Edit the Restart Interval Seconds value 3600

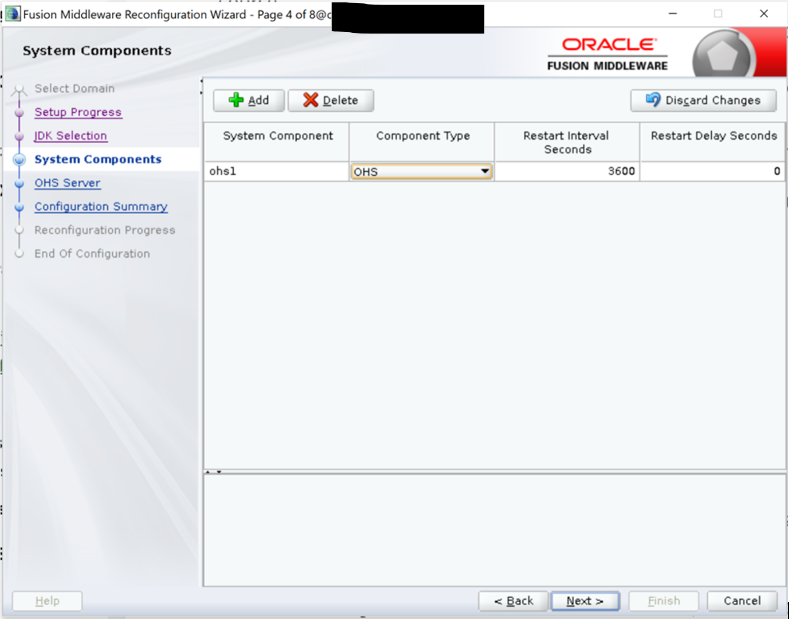click(x=566, y=172)
